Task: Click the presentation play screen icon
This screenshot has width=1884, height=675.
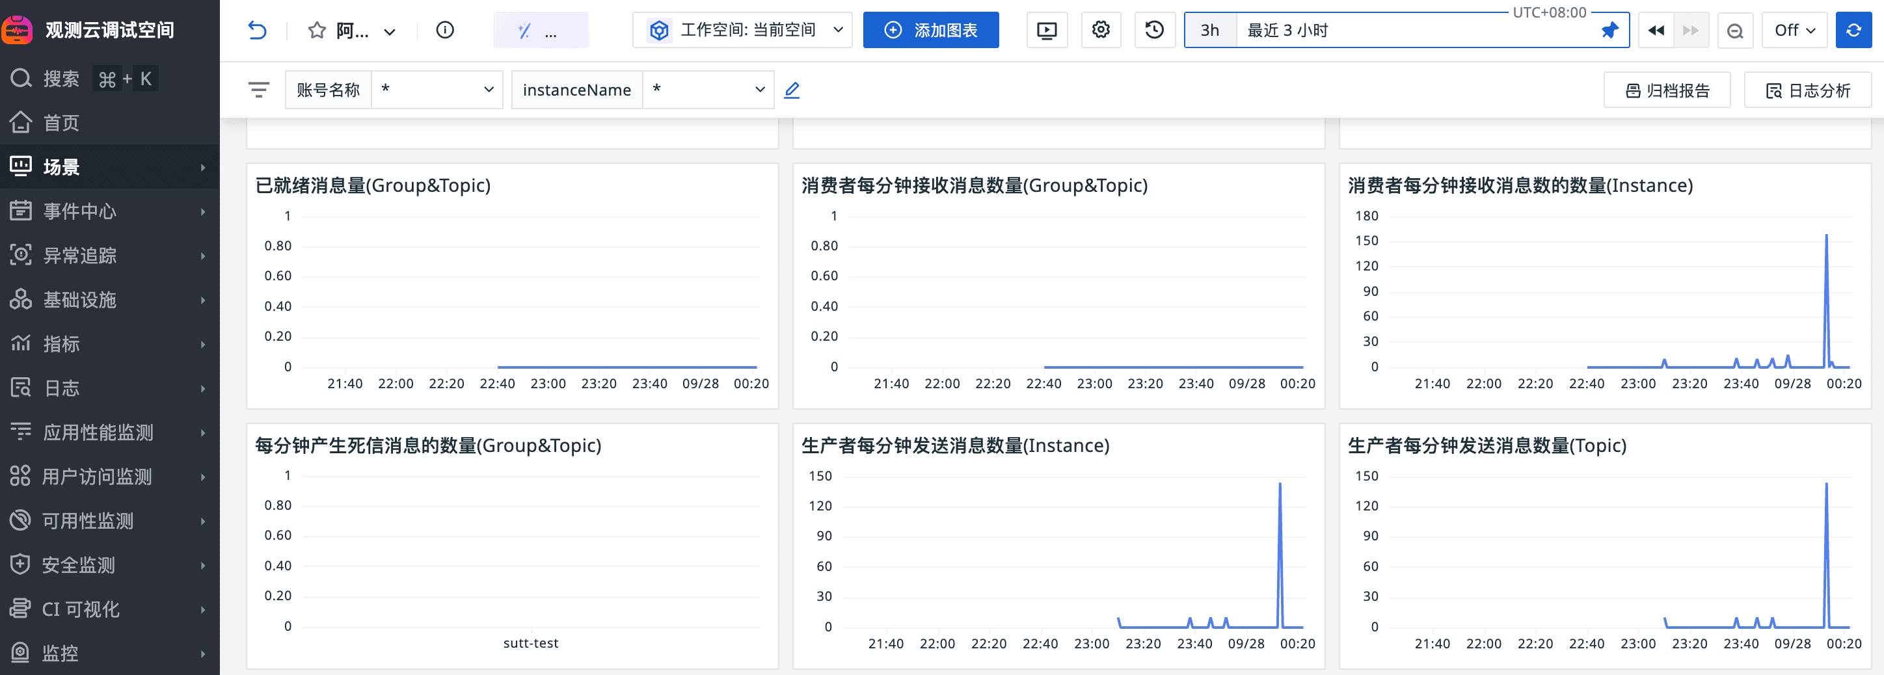Action: [x=1047, y=30]
